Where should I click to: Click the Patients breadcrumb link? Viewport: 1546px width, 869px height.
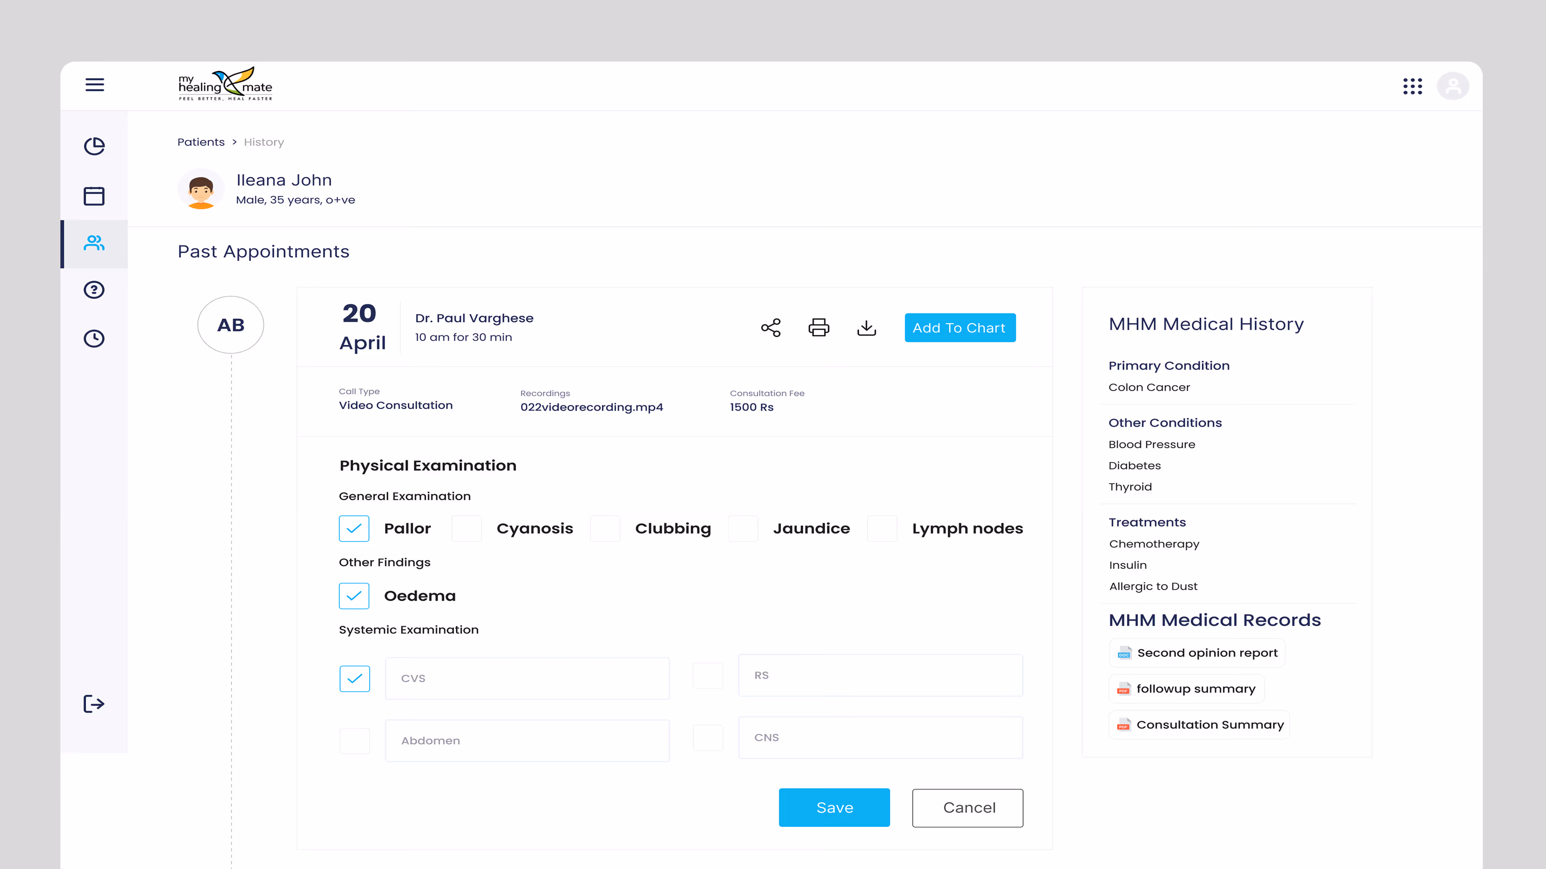(x=200, y=142)
